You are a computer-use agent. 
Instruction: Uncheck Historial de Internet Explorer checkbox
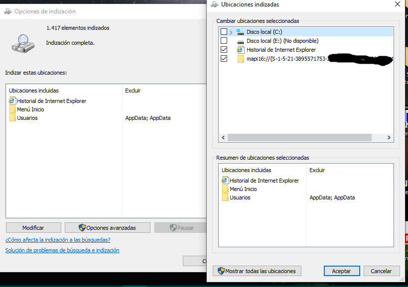tap(224, 50)
